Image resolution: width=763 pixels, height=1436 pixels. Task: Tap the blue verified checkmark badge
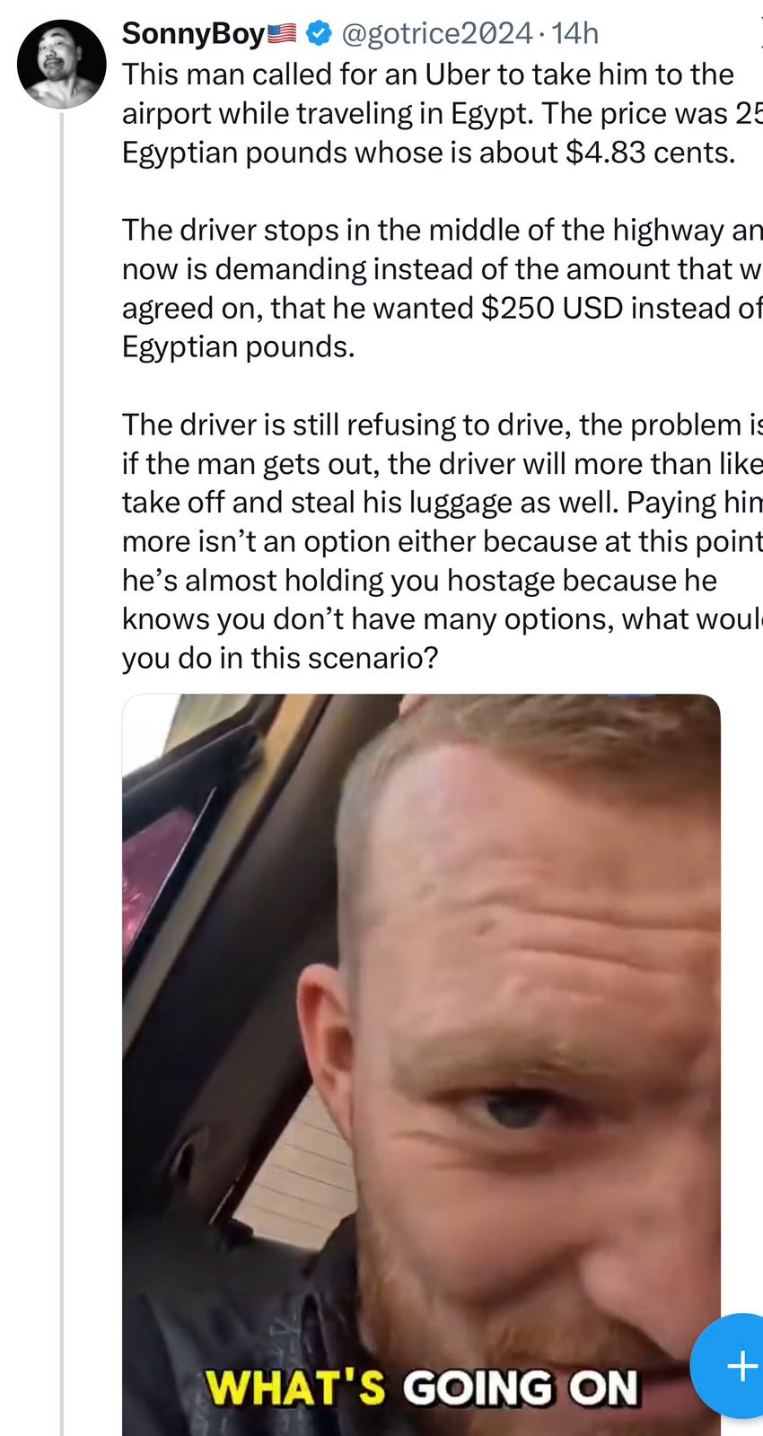(x=318, y=33)
